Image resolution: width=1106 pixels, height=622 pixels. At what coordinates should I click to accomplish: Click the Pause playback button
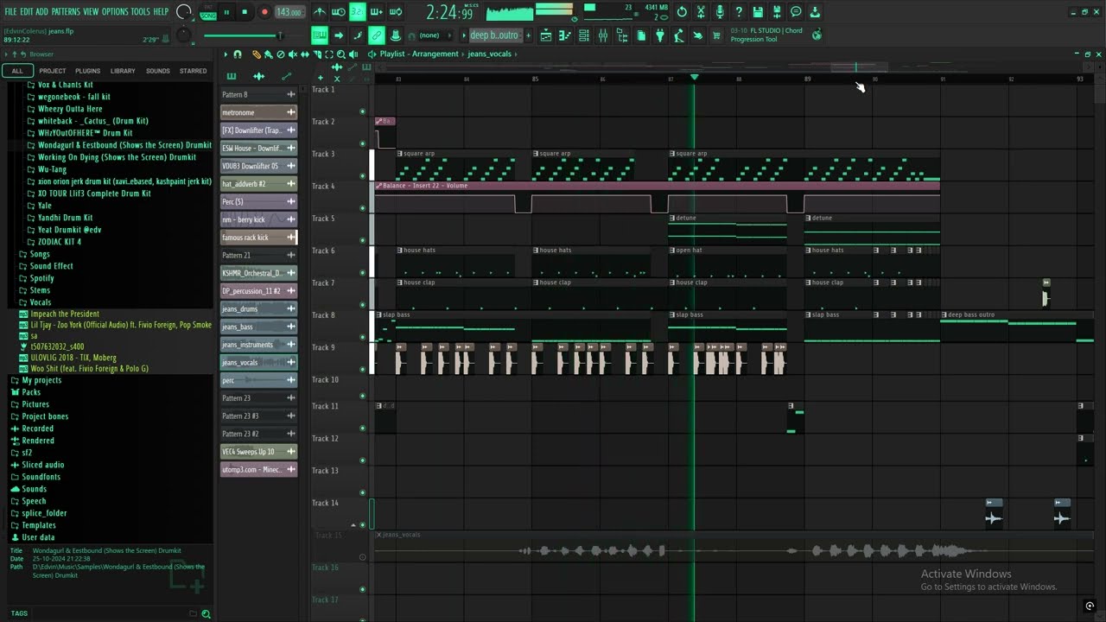226,12
